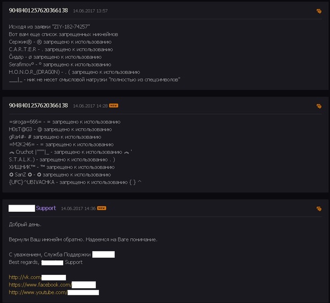Open the Support author profile name

tap(46, 208)
